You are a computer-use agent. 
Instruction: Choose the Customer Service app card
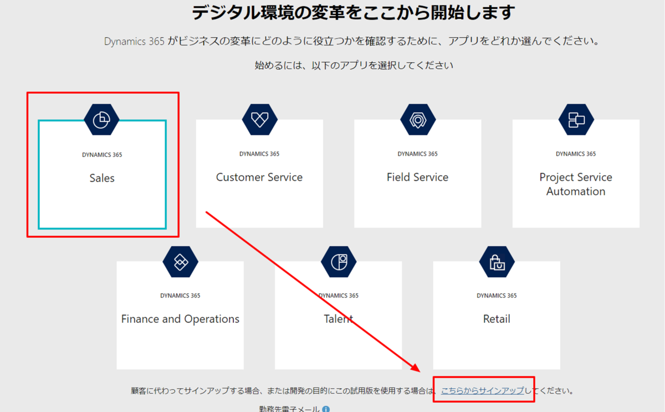pos(259,174)
